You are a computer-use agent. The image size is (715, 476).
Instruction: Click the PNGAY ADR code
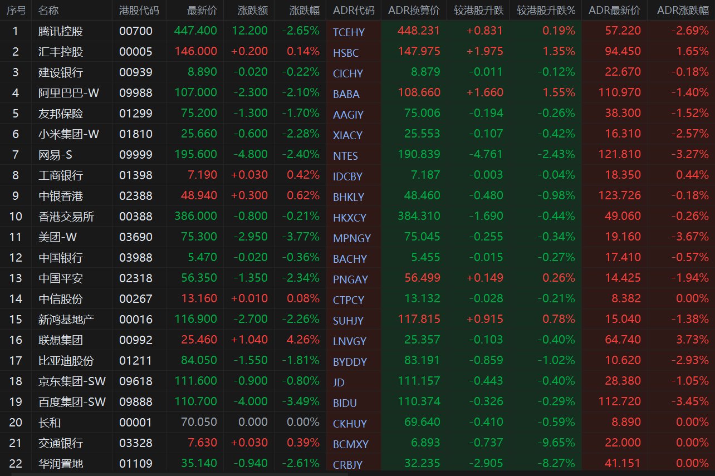[x=350, y=279]
